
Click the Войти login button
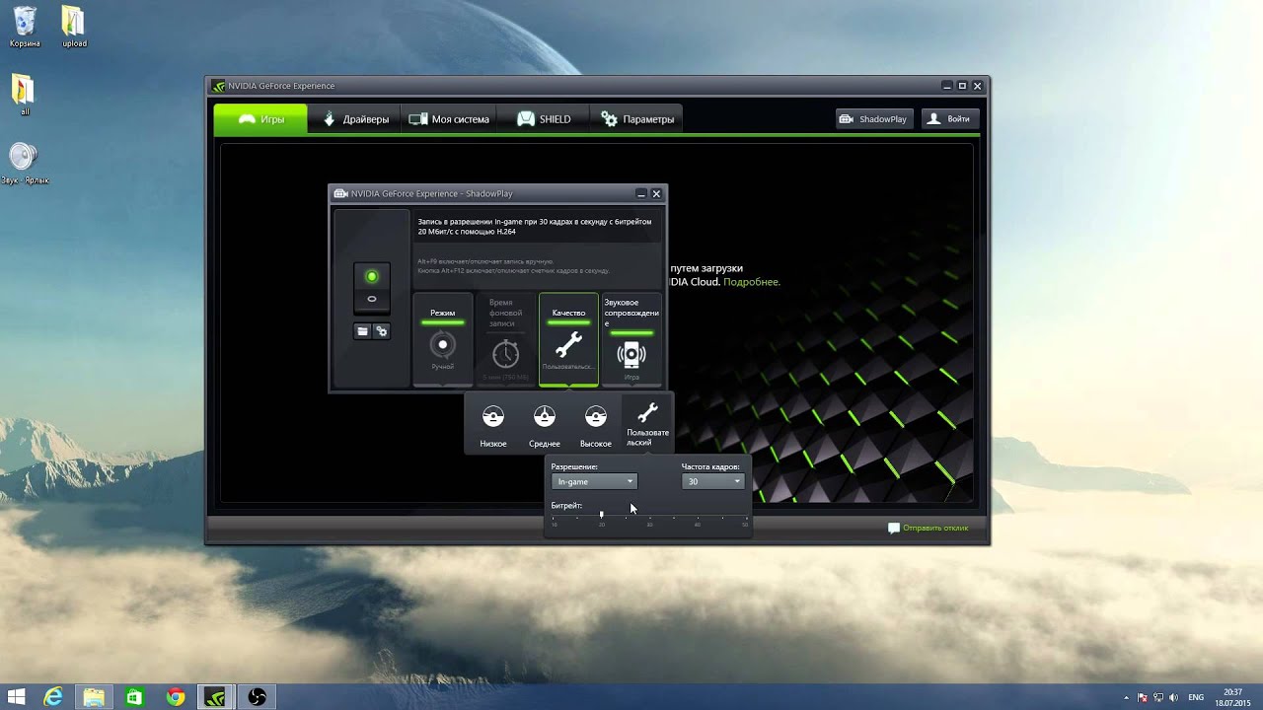click(x=949, y=118)
